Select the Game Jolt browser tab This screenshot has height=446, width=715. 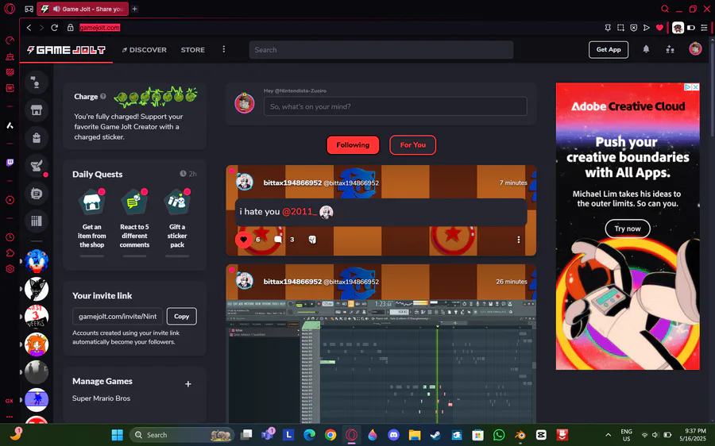click(x=83, y=9)
